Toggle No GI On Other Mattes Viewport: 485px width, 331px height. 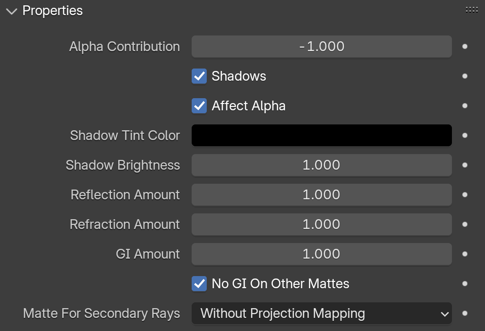[x=199, y=284]
